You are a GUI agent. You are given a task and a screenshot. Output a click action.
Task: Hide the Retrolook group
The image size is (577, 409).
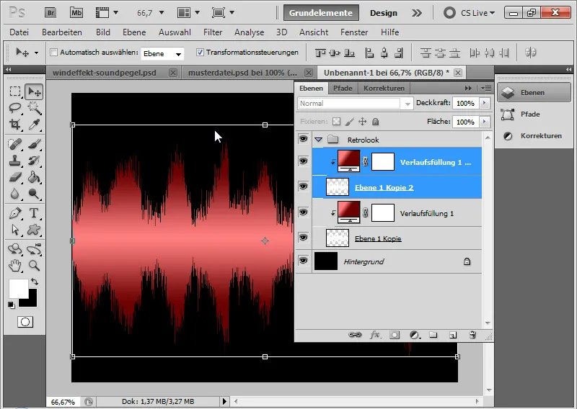[303, 139]
